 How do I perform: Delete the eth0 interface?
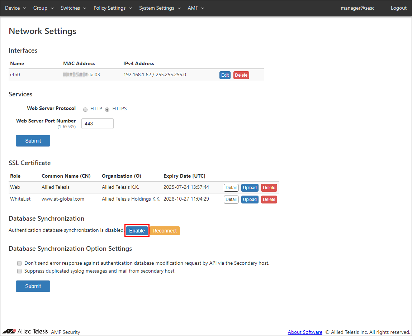[x=241, y=75]
